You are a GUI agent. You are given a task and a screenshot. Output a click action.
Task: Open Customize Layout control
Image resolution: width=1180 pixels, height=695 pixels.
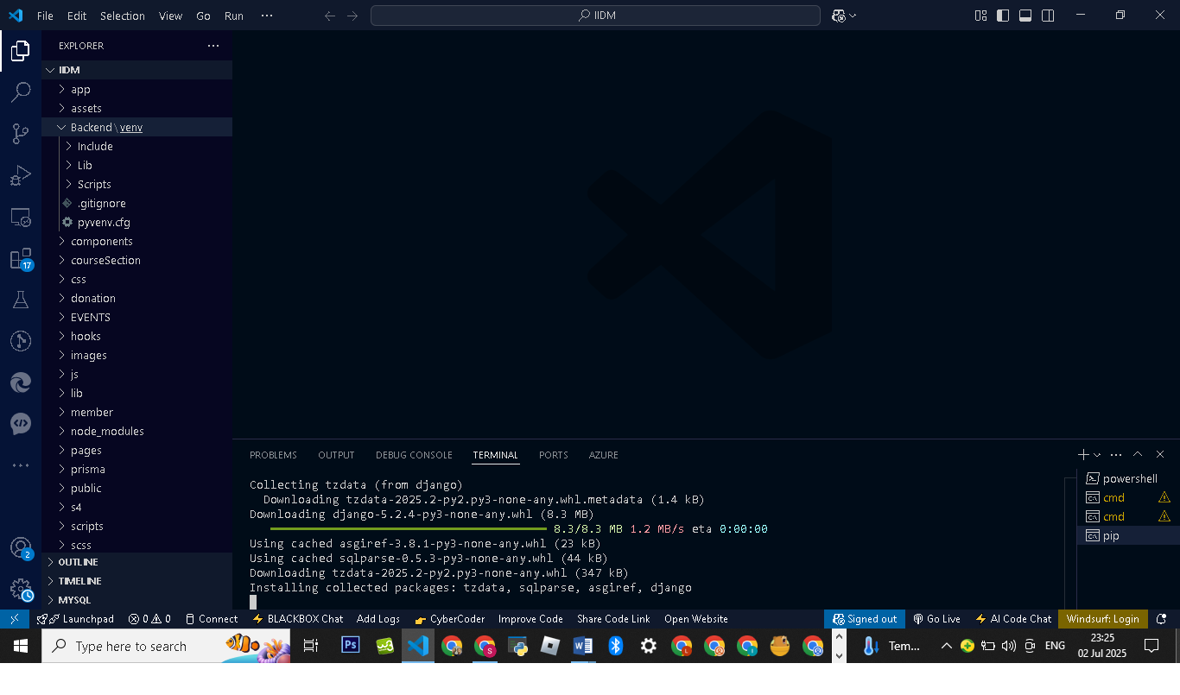[980, 16]
